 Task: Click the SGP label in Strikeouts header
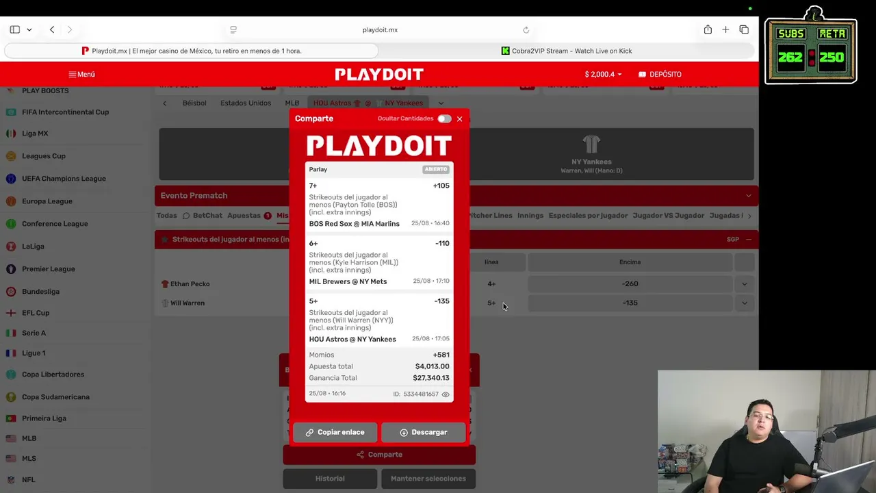(x=733, y=240)
